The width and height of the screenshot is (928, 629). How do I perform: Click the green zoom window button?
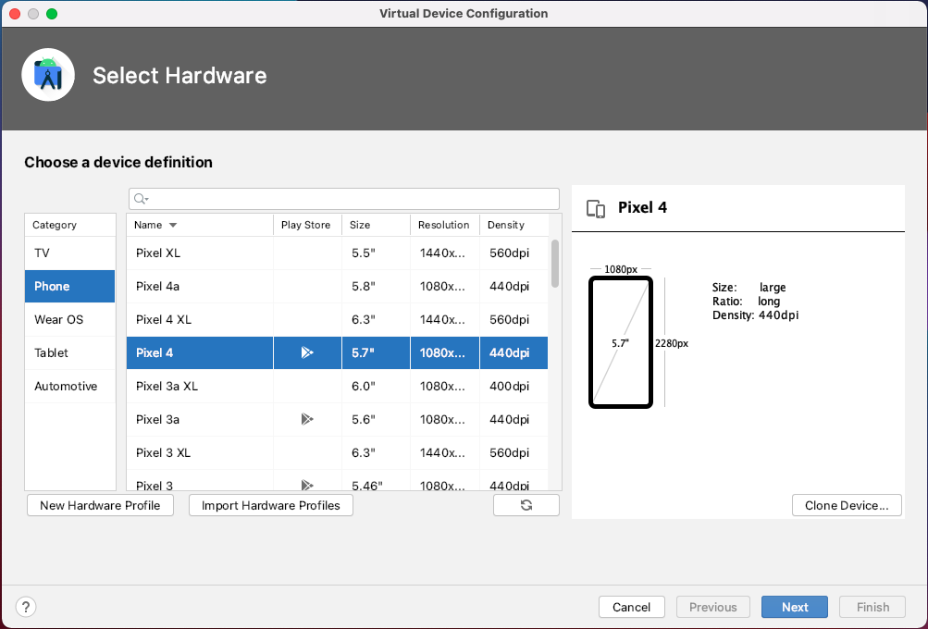pyautogui.click(x=52, y=14)
